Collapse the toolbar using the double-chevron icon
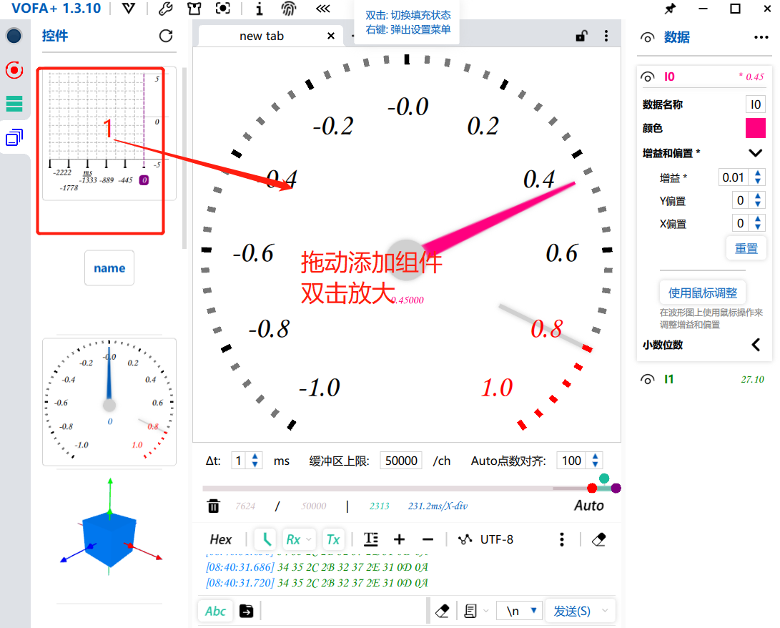This screenshot has height=628, width=780. 322,9
